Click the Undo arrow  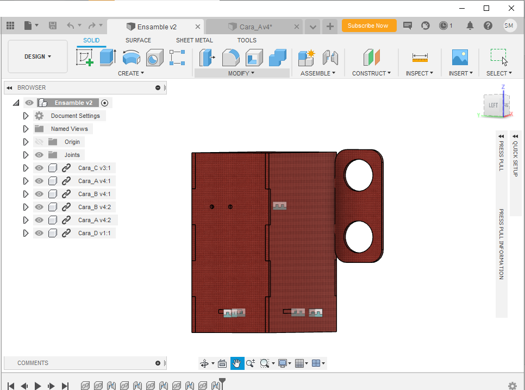(x=70, y=26)
